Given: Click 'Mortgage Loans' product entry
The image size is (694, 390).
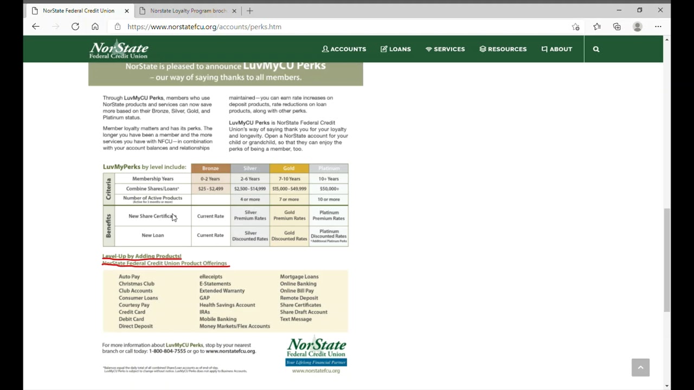Looking at the screenshot, I should point(299,277).
